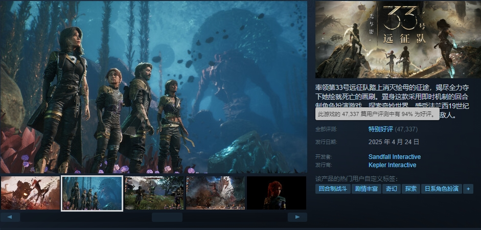Select the 回合制战斗 tag
The image size is (481, 230).
tap(333, 189)
